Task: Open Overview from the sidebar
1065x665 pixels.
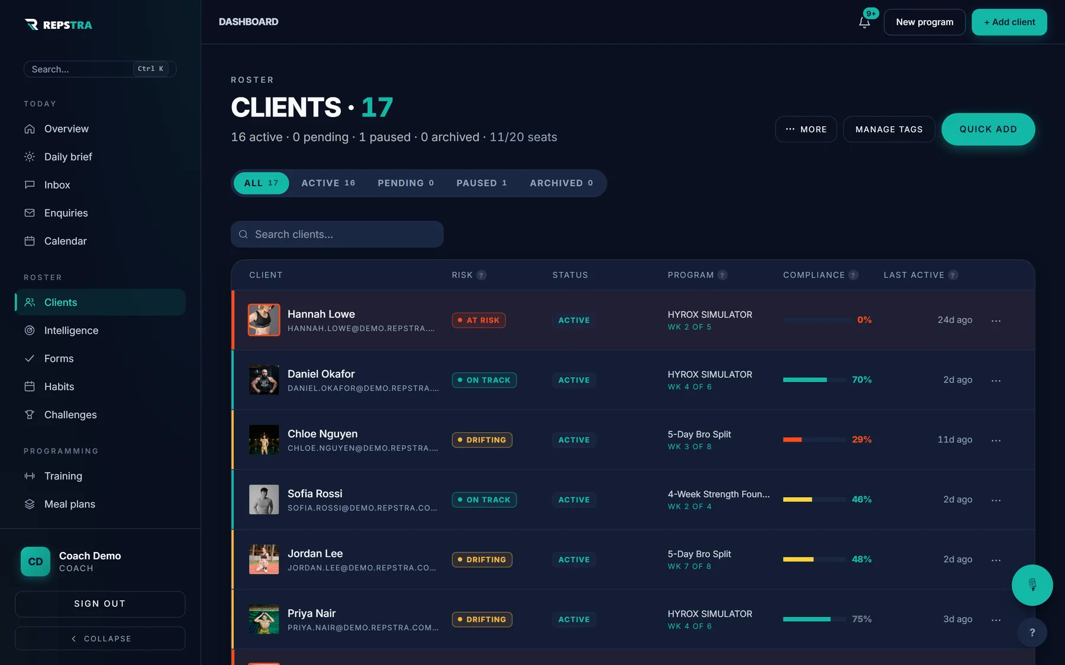Action: [x=100, y=129]
